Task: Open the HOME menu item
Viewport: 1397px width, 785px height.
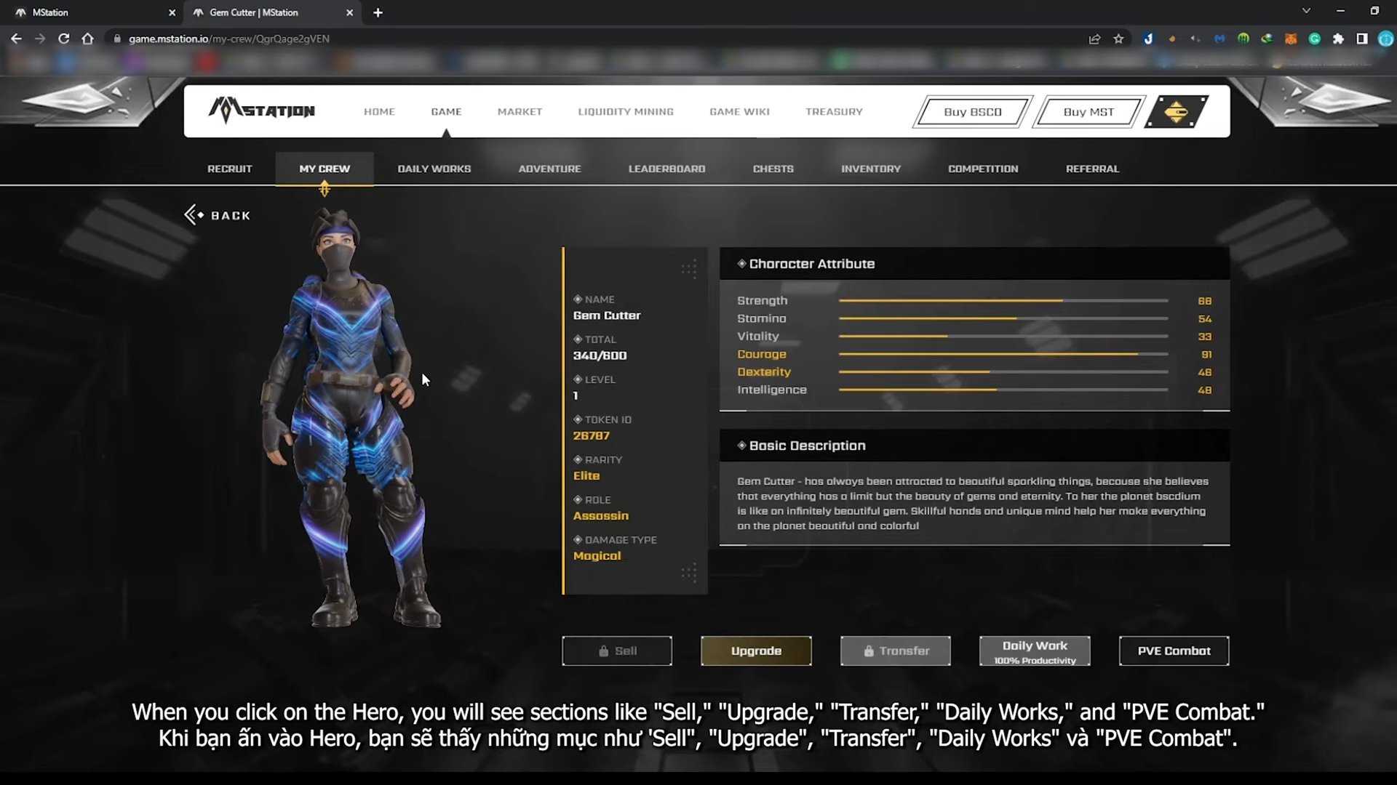Action: coord(379,111)
